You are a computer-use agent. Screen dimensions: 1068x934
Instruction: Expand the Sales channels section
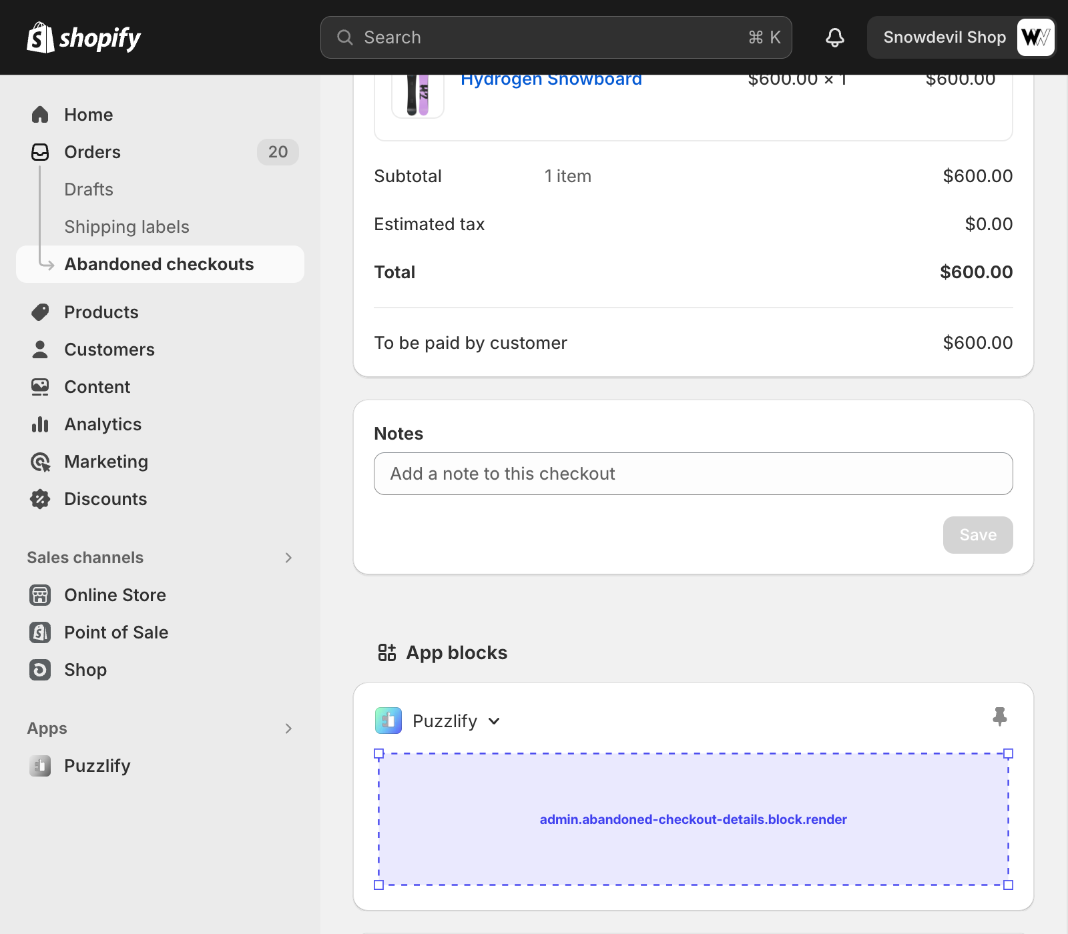click(288, 558)
